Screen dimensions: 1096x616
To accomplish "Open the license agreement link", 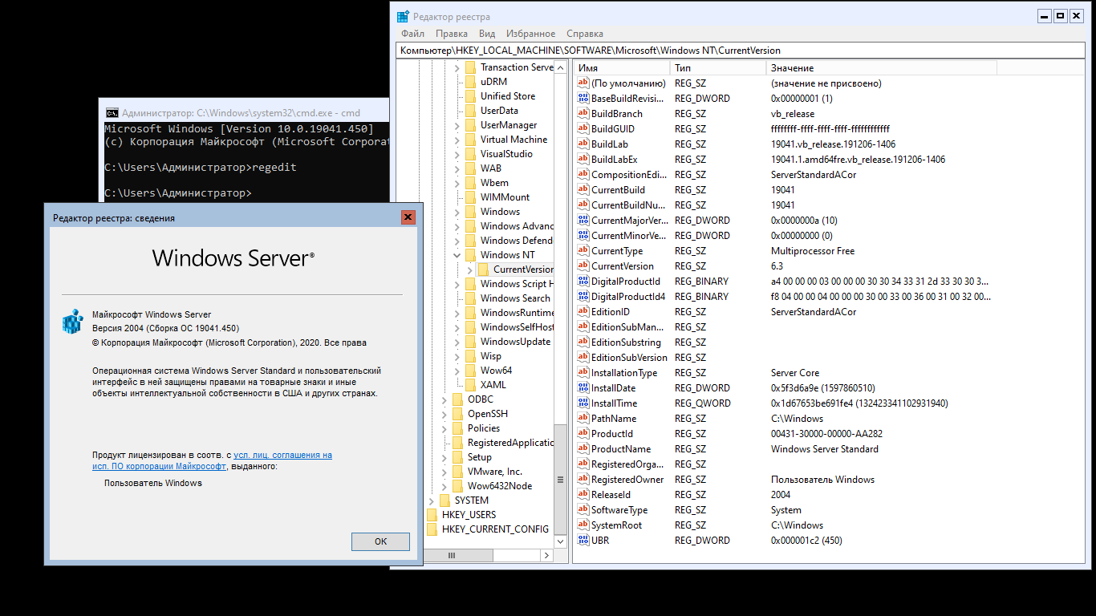I will (212, 460).
